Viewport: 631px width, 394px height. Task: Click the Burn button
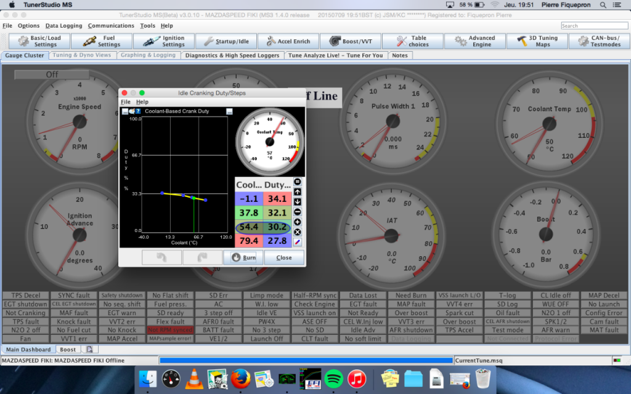[x=243, y=257]
